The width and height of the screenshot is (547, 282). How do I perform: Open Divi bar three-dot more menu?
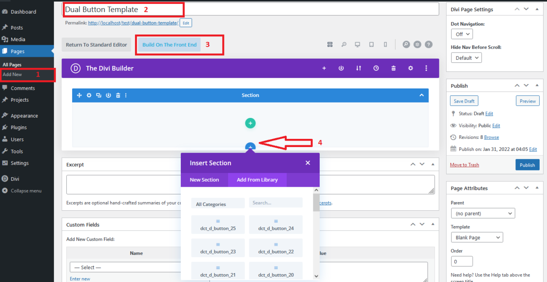pos(426,68)
